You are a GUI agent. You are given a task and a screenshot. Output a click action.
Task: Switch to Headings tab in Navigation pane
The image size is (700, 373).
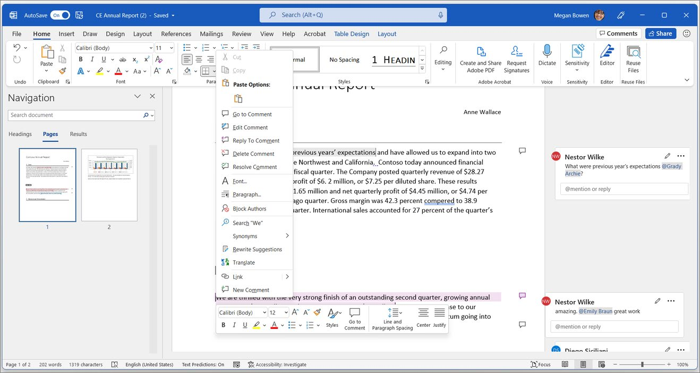click(20, 134)
